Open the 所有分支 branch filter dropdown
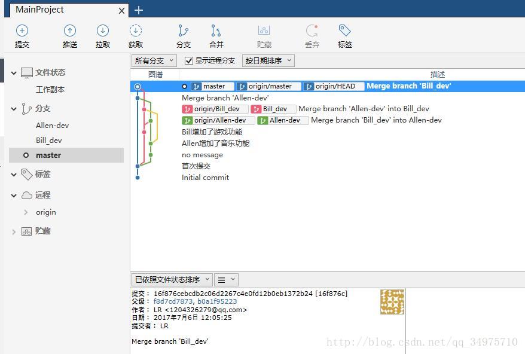 [x=154, y=60]
